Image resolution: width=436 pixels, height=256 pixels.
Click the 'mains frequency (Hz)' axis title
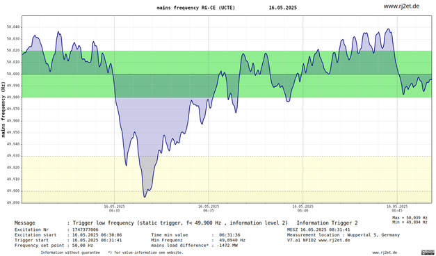3,109
